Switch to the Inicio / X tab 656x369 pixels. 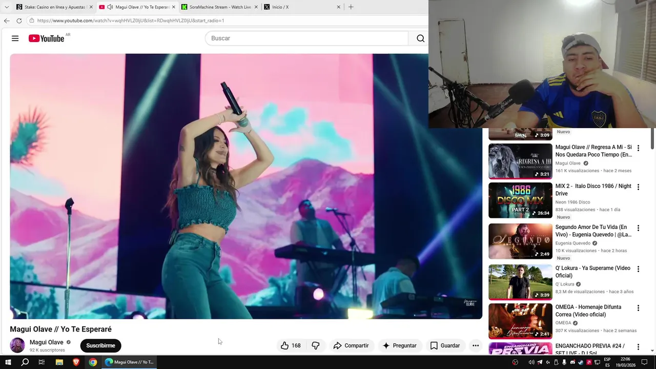[302, 7]
